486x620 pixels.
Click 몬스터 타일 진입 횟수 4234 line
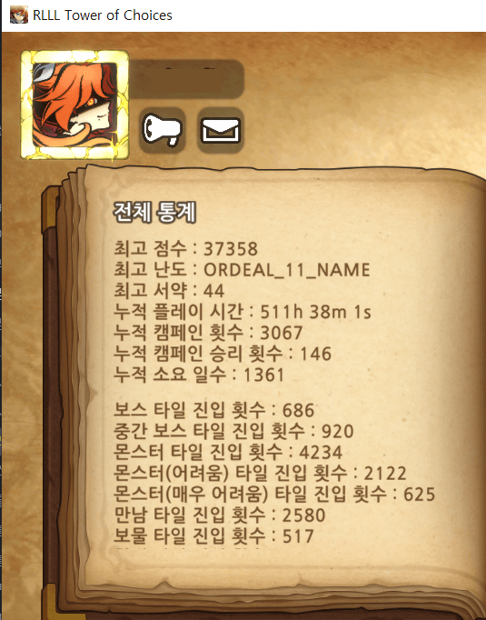tap(228, 452)
